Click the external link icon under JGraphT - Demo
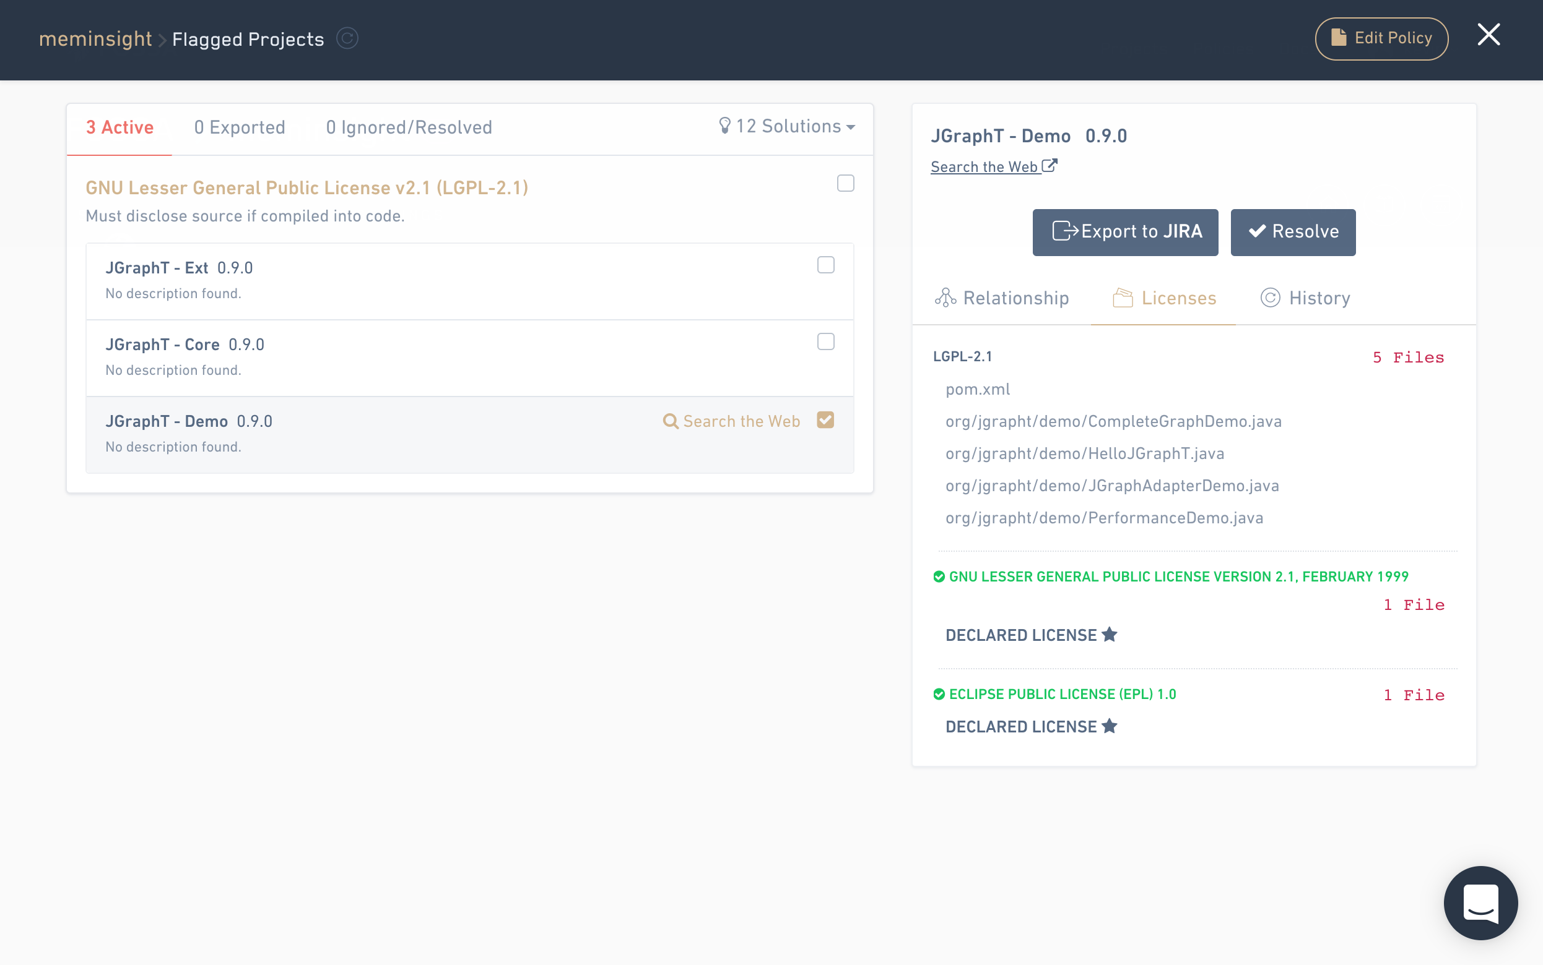This screenshot has width=1543, height=965. (x=1050, y=166)
